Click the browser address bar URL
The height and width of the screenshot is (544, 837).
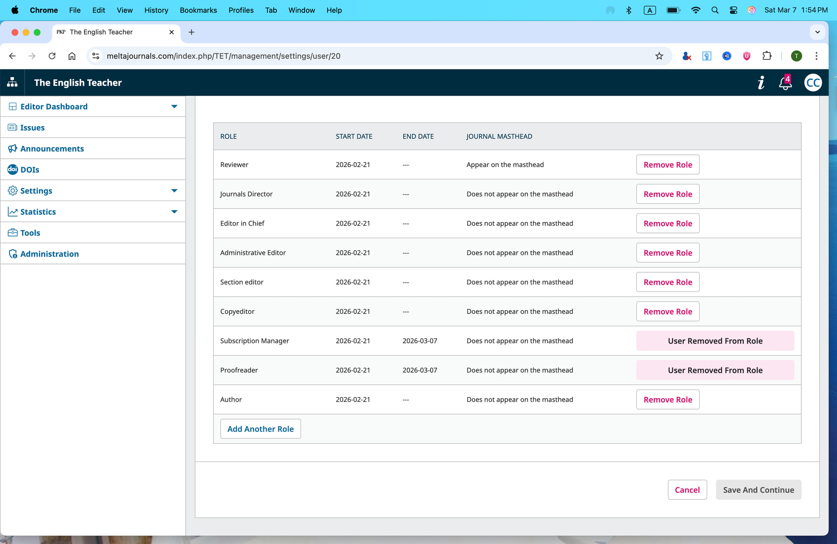[x=223, y=56]
